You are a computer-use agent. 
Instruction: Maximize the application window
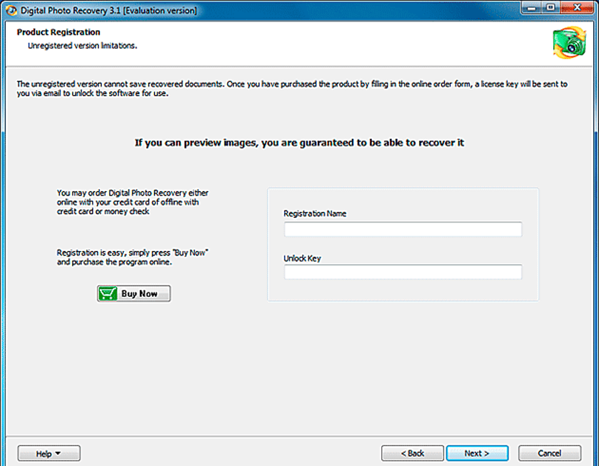point(550,8)
